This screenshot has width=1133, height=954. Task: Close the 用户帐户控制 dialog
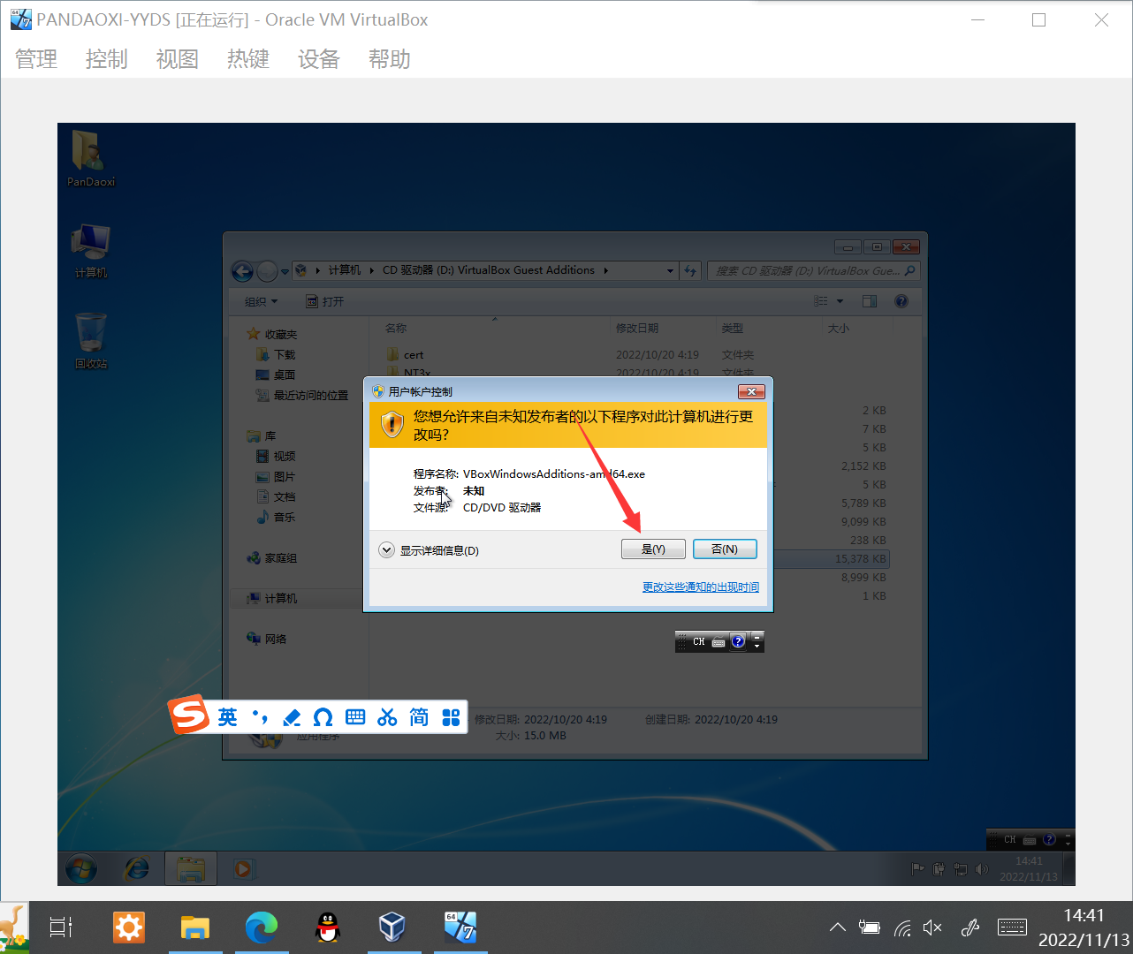751,391
